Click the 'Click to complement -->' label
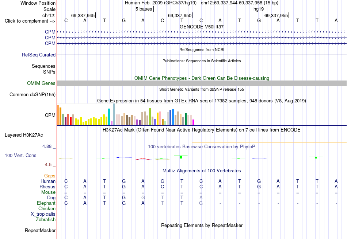This screenshot has width=347, height=239. [x=30, y=21]
